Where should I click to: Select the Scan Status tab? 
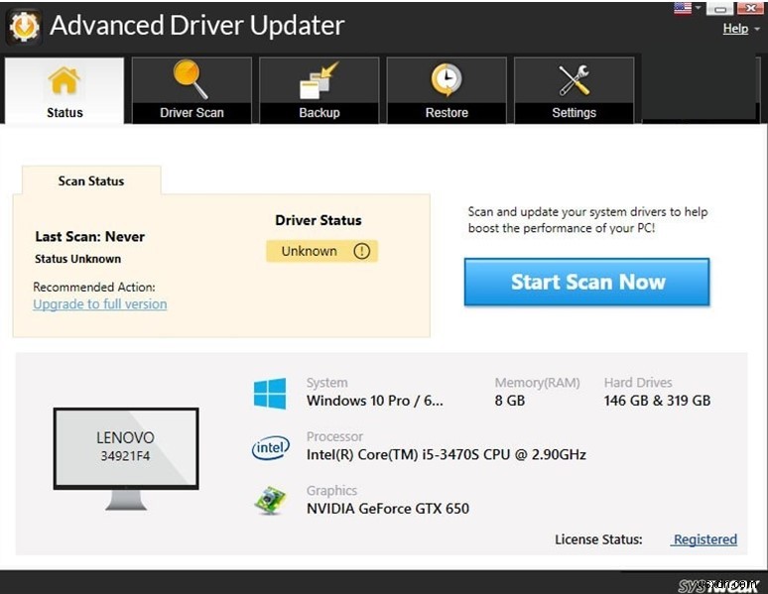(91, 181)
